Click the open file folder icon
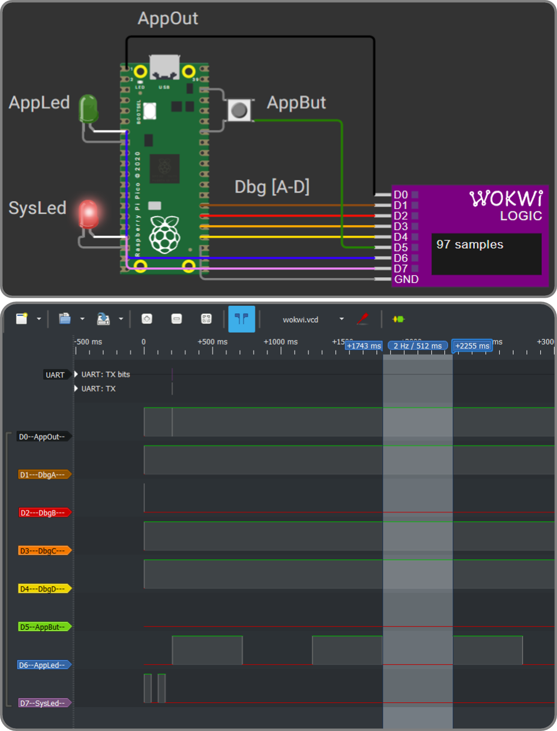Viewport: 557px width, 731px height. pyautogui.click(x=64, y=319)
